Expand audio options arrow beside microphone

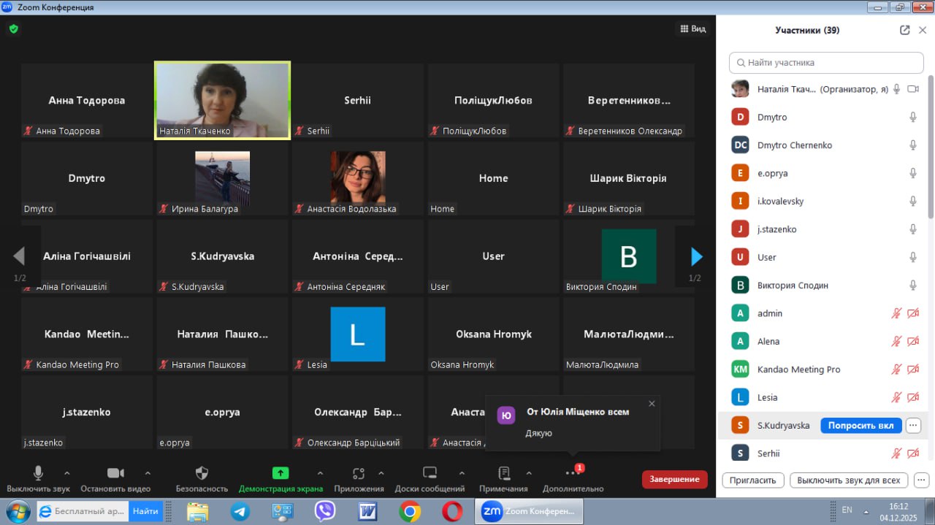pyautogui.click(x=67, y=472)
